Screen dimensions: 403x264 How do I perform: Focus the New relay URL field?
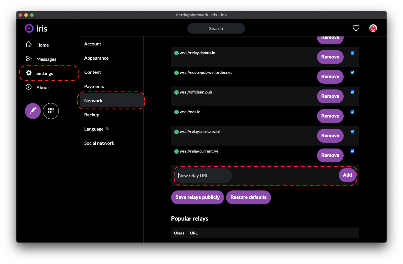(x=203, y=176)
